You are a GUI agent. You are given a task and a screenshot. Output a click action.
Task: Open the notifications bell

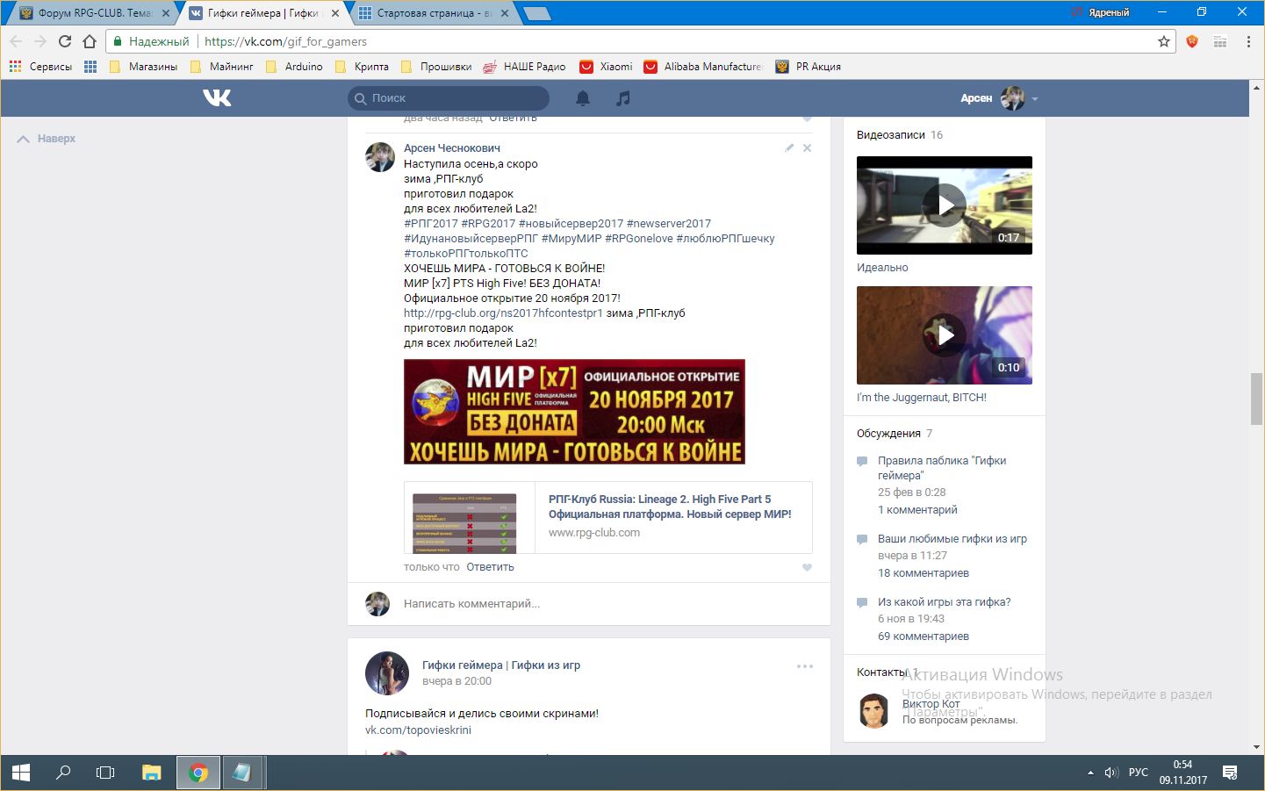583,98
